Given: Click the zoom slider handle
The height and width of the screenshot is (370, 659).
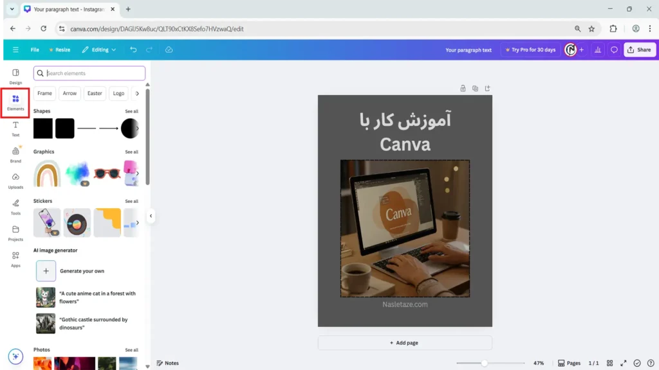Looking at the screenshot, I should (485, 363).
